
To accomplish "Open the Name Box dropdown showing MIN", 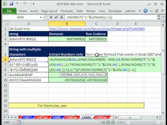I will pyautogui.click(x=41, y=17).
